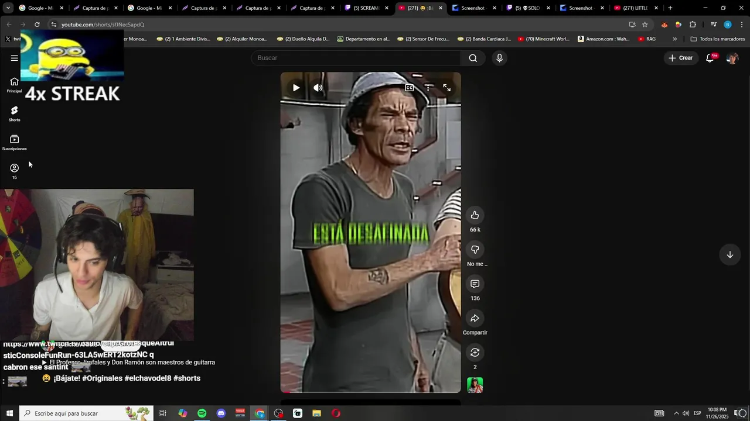Screen dimensions: 750x421
Task: Click the search magnifier button
Action: pyautogui.click(x=473, y=58)
